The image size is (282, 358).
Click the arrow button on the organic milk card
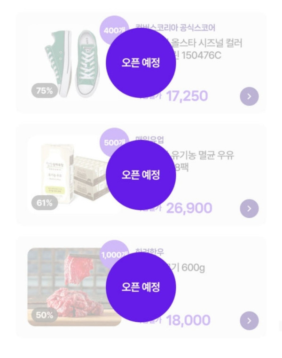tap(249, 208)
